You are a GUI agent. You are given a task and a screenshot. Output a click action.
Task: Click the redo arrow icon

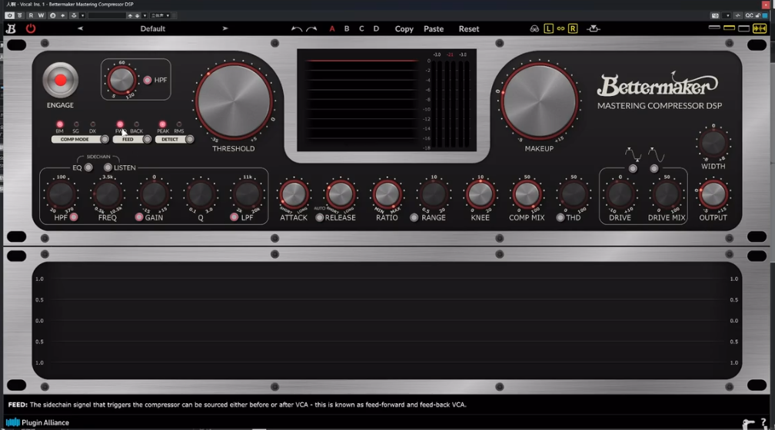311,29
